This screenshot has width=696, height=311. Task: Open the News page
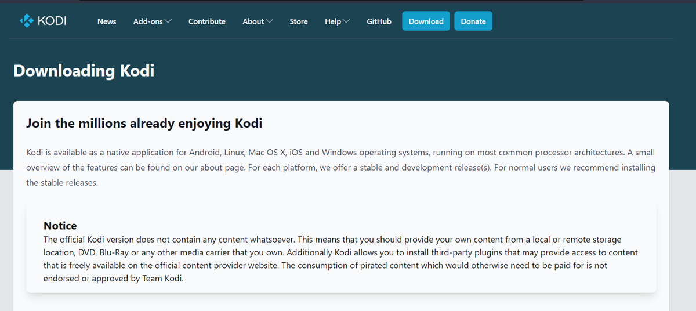(x=107, y=21)
